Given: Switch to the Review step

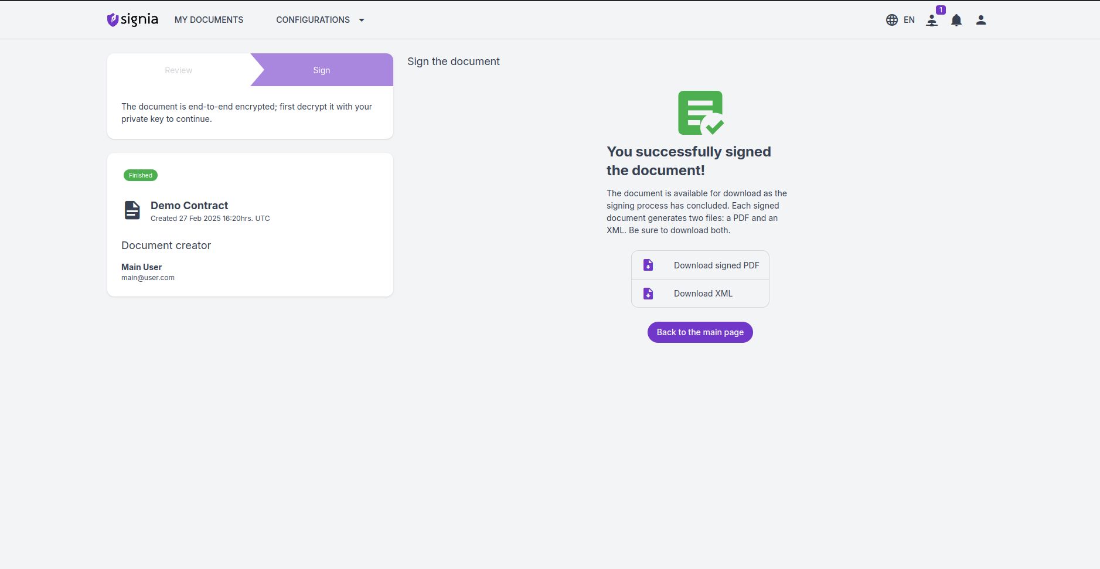Looking at the screenshot, I should click(x=178, y=70).
